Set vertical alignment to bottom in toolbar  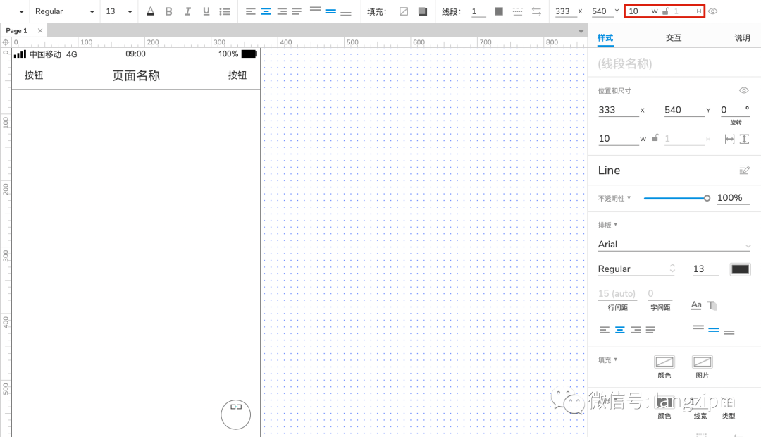346,13
